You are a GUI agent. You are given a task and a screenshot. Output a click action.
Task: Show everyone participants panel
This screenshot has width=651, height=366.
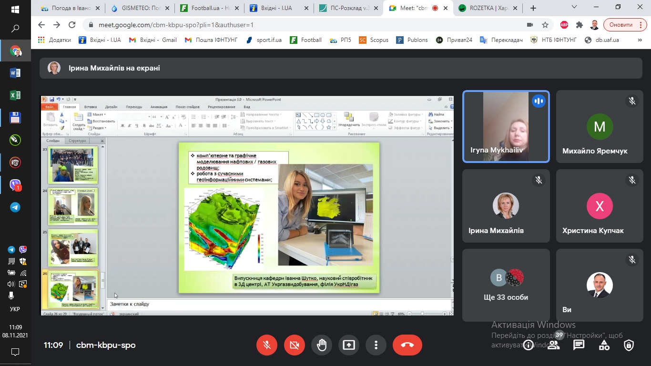[554, 346]
